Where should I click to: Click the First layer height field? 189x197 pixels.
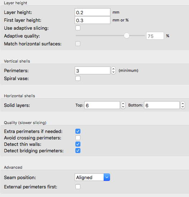[93, 20]
